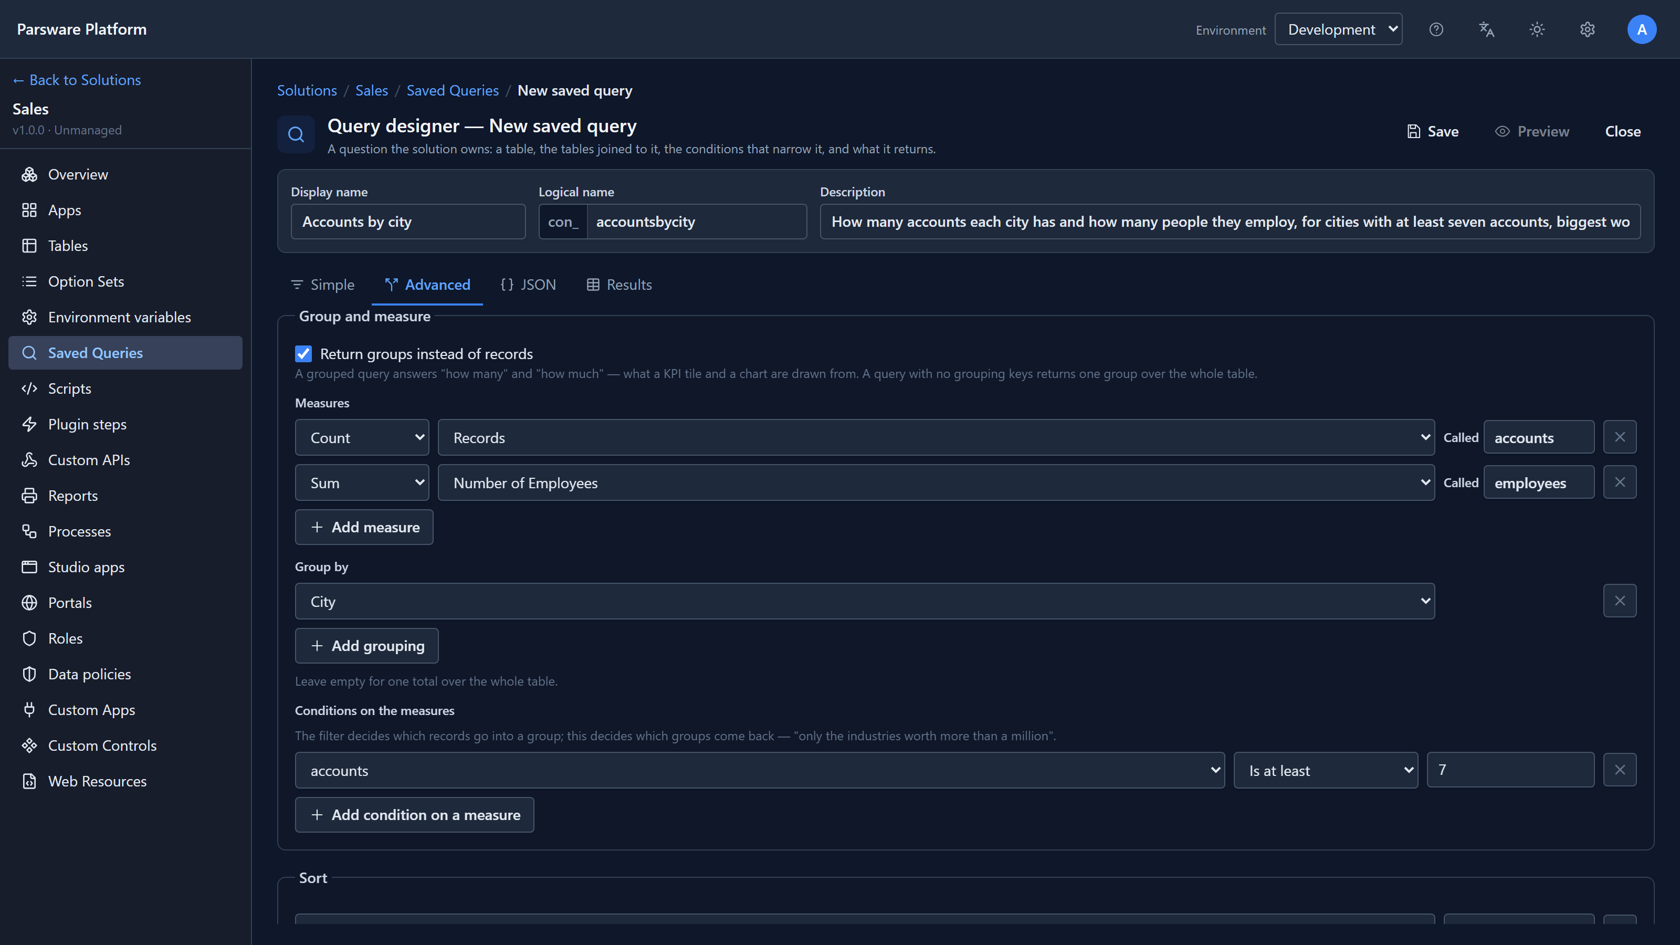Open the City group-by dropdown
Image resolution: width=1680 pixels, height=945 pixels.
(865, 601)
